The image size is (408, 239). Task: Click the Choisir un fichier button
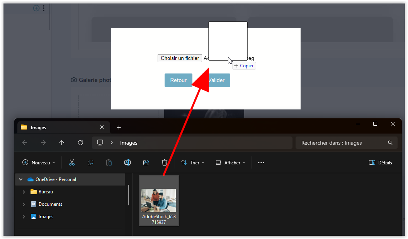pyautogui.click(x=180, y=58)
